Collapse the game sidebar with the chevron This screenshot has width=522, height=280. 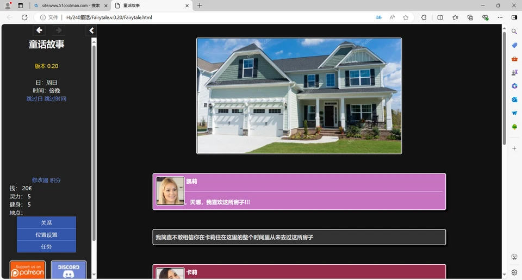click(x=91, y=31)
